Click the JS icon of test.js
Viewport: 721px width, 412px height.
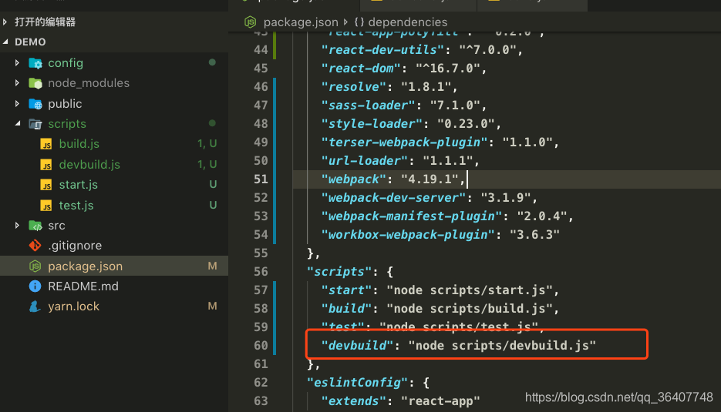click(x=46, y=206)
